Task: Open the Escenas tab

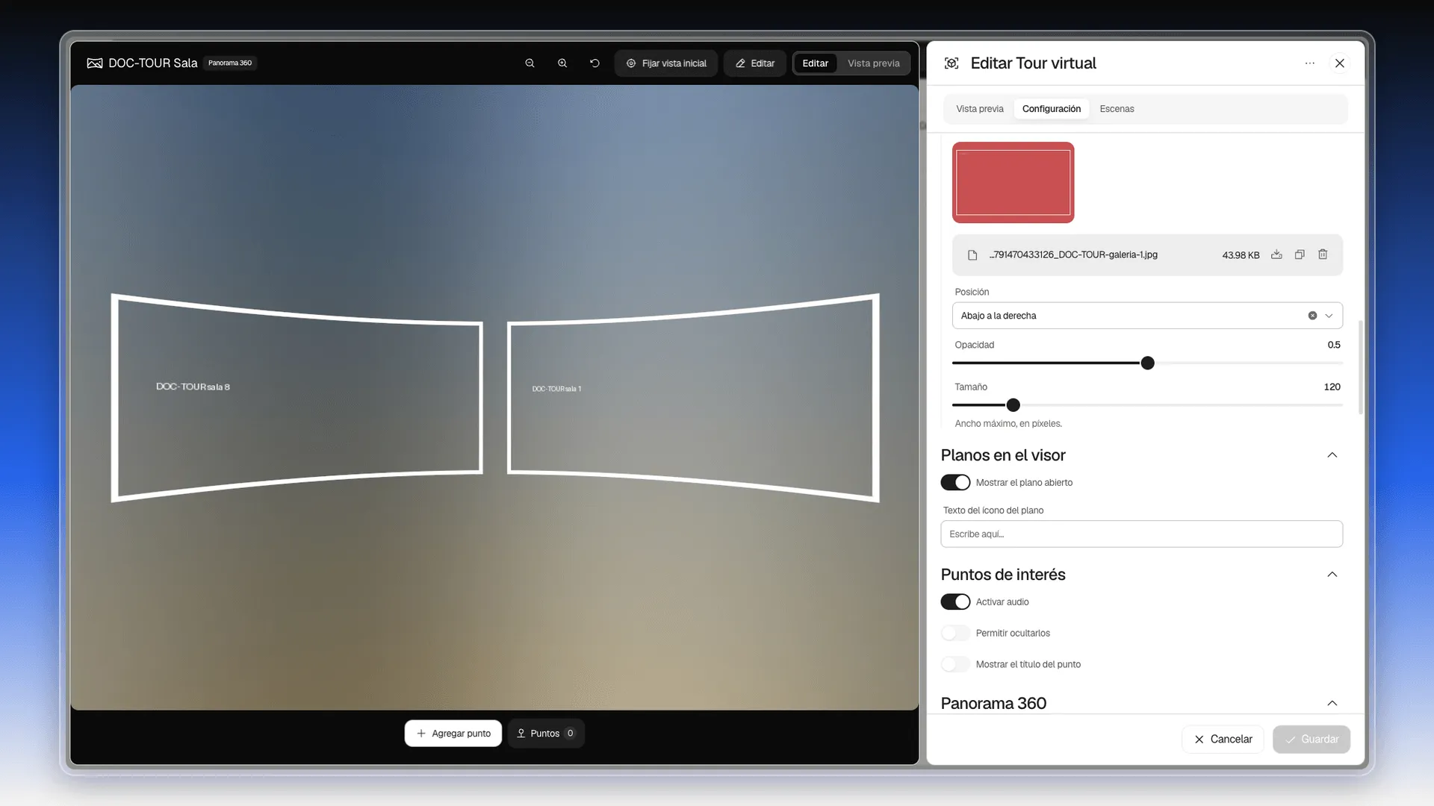Action: (1117, 109)
